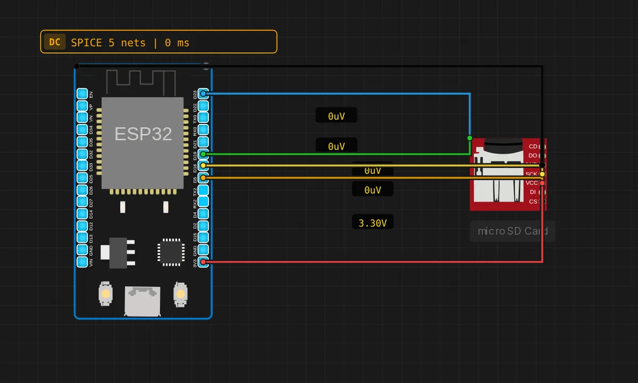
Task: Select the D22 pin on the ESP32
Action: 203,106
